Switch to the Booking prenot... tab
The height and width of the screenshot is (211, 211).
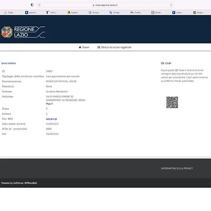pos(31,13)
